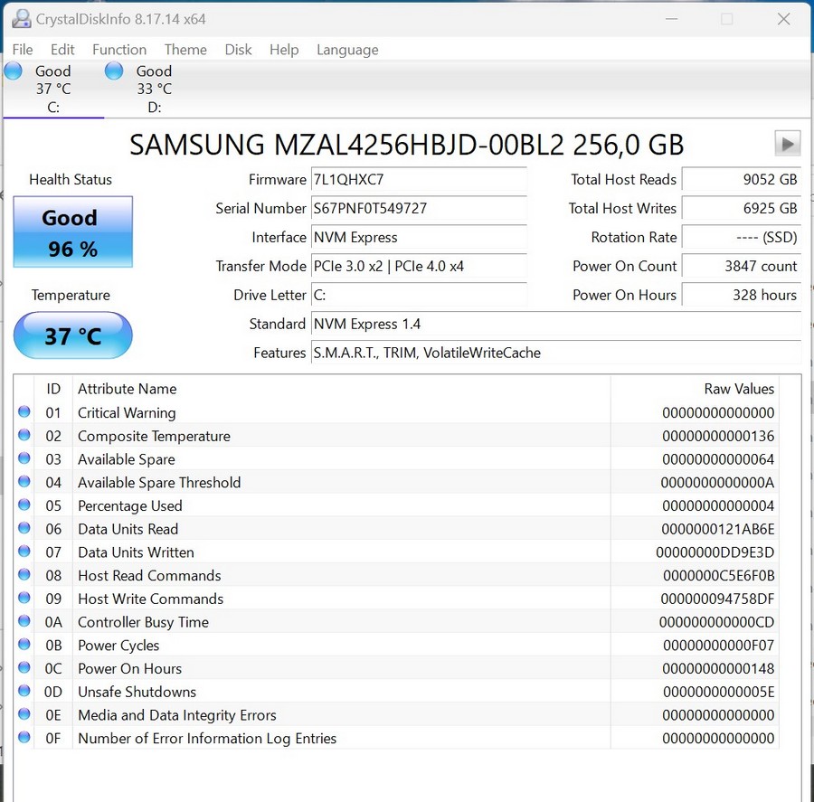Open the File menu
This screenshot has height=802, width=814.
(x=23, y=50)
